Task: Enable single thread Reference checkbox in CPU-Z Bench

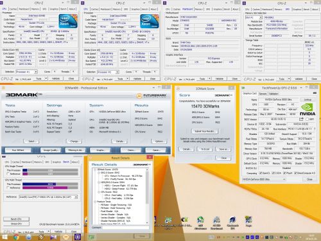Action: click(x=8, y=174)
